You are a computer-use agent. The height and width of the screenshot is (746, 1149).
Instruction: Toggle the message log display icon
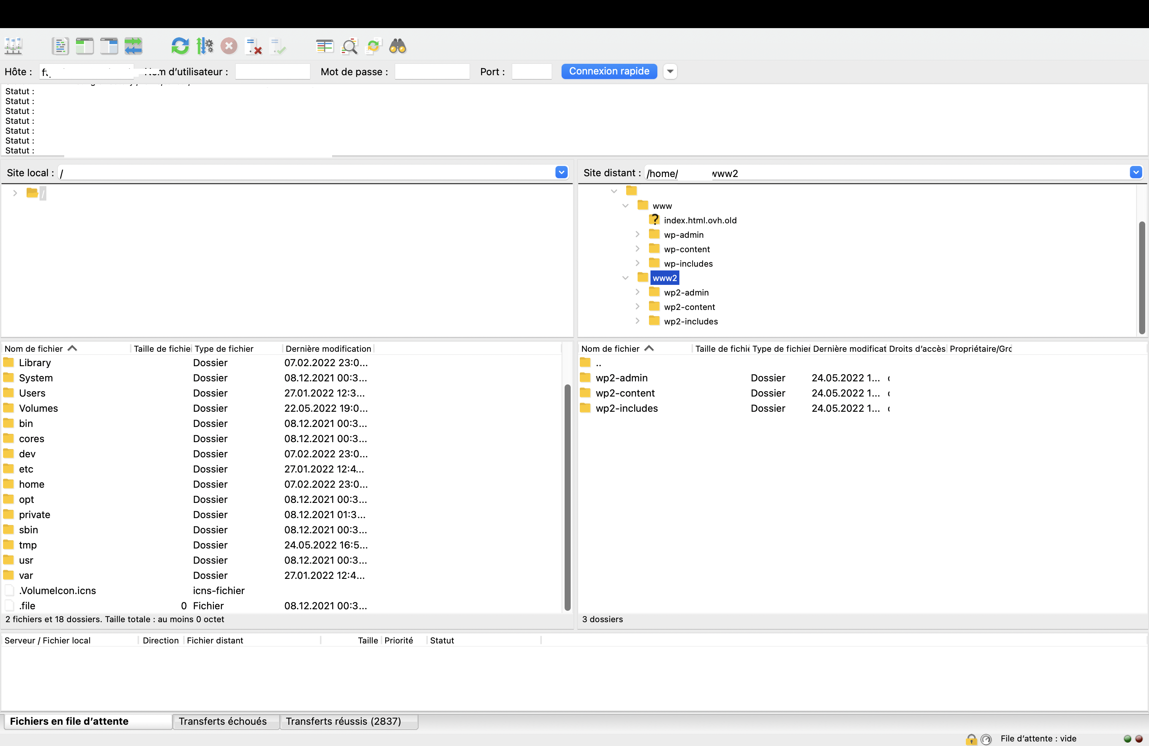60,46
